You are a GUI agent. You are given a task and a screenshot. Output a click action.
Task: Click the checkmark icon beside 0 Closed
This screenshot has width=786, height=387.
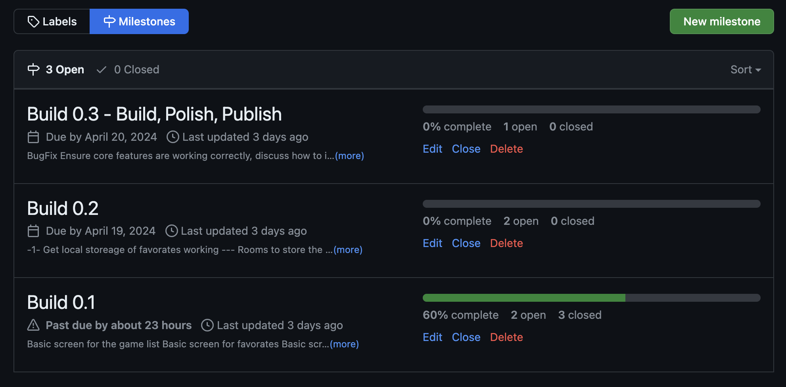[102, 70]
